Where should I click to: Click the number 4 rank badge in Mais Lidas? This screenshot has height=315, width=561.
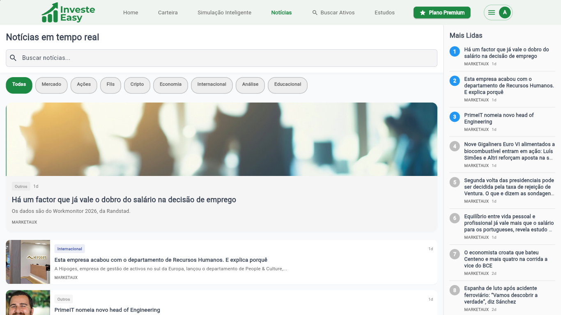(455, 146)
